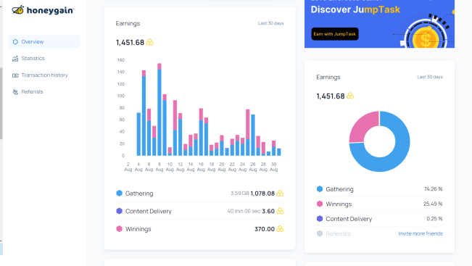Click the pink Winnings hexagon under bar chart
The height and width of the screenshot is (266, 472).
(119, 229)
